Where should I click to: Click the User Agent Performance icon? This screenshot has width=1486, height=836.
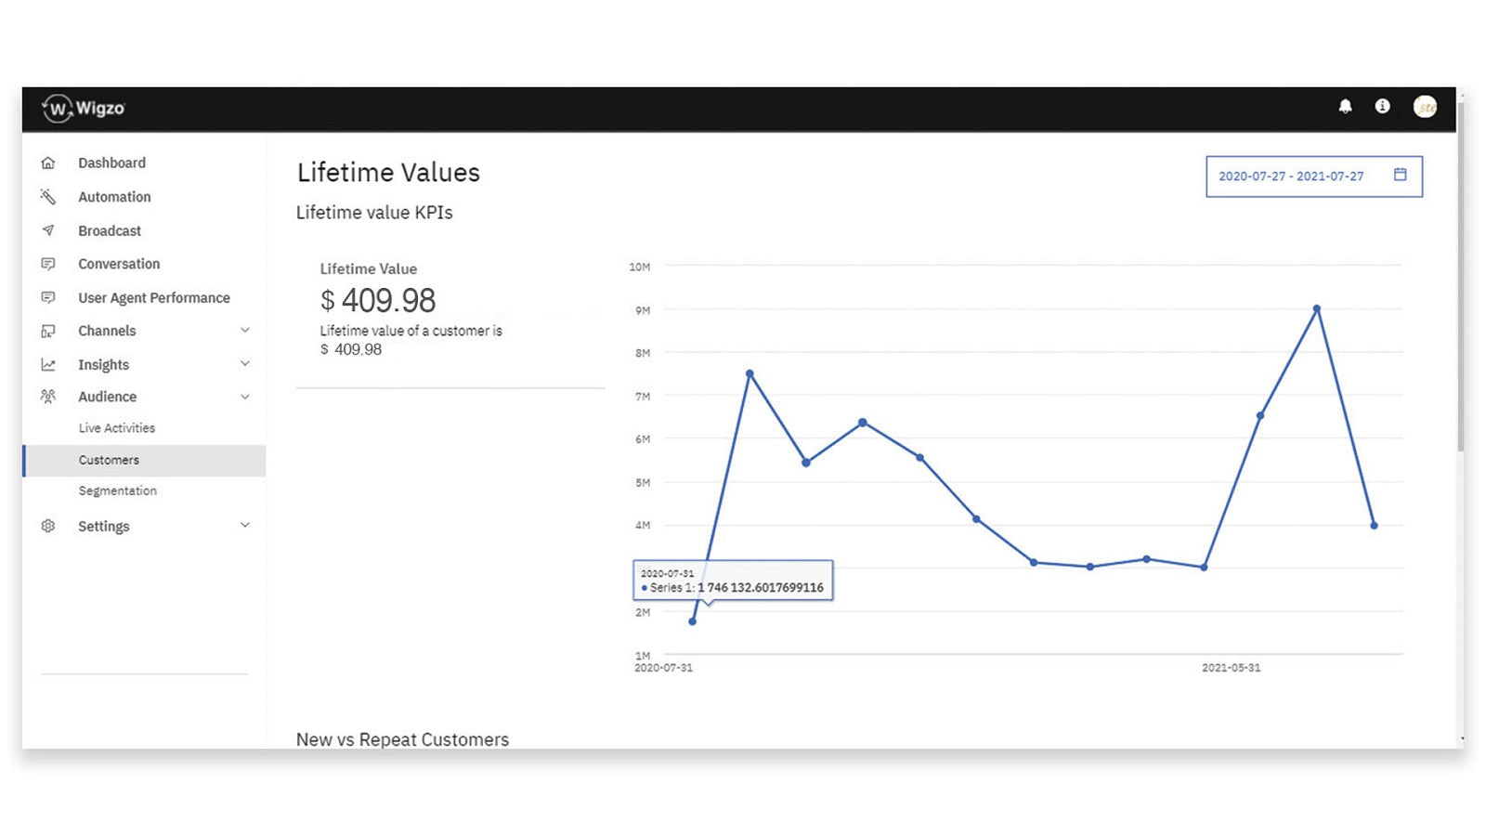point(48,297)
